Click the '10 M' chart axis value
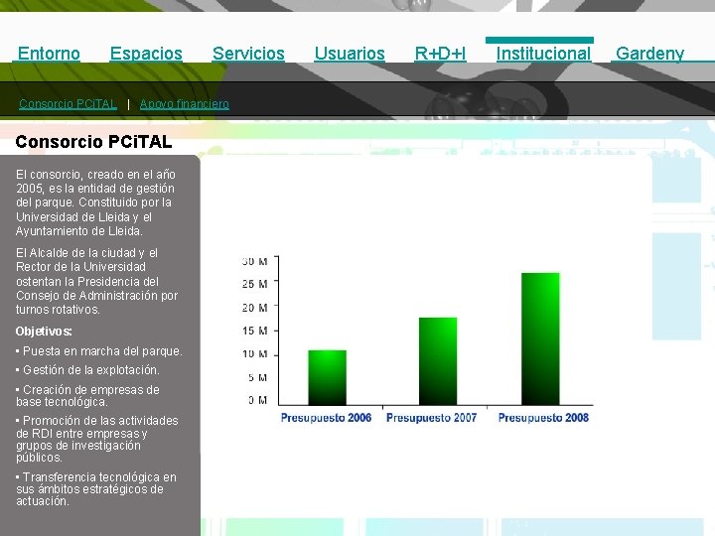This screenshot has width=715, height=536. point(254,354)
